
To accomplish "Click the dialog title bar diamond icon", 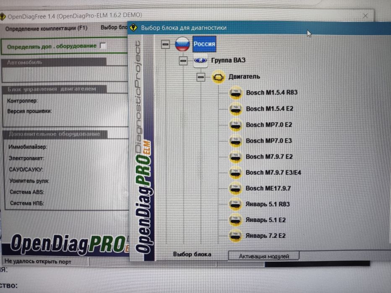I will [133, 27].
